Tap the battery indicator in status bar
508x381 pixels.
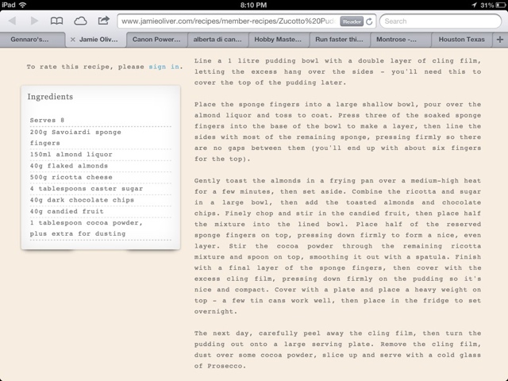pyautogui.click(x=496, y=5)
